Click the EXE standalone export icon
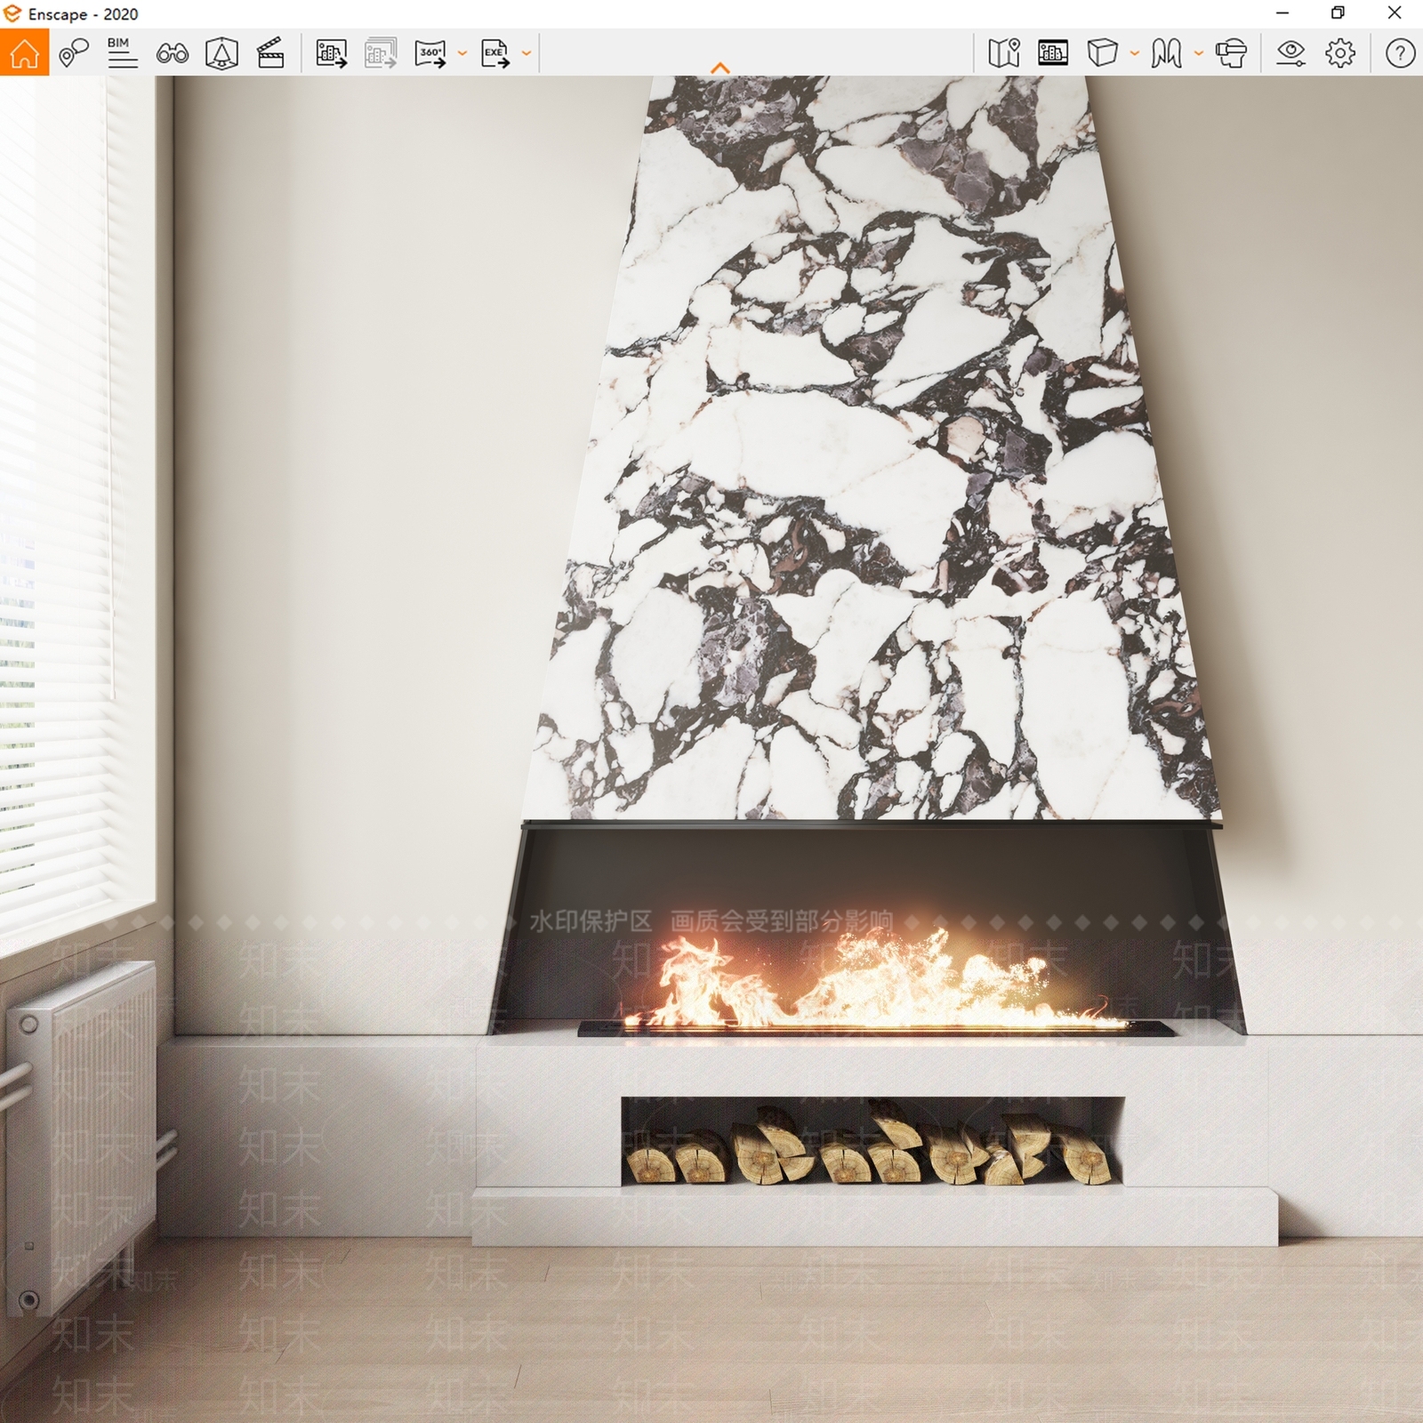Screen dimensions: 1423x1423 click(x=495, y=53)
